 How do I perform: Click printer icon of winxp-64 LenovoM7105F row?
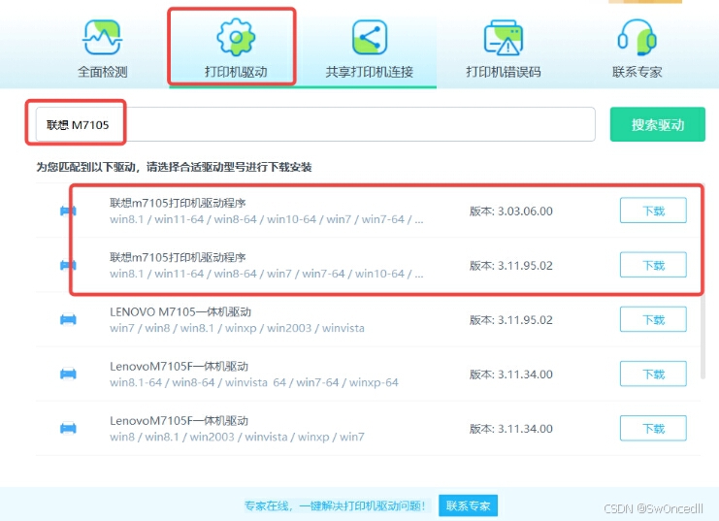(x=68, y=374)
